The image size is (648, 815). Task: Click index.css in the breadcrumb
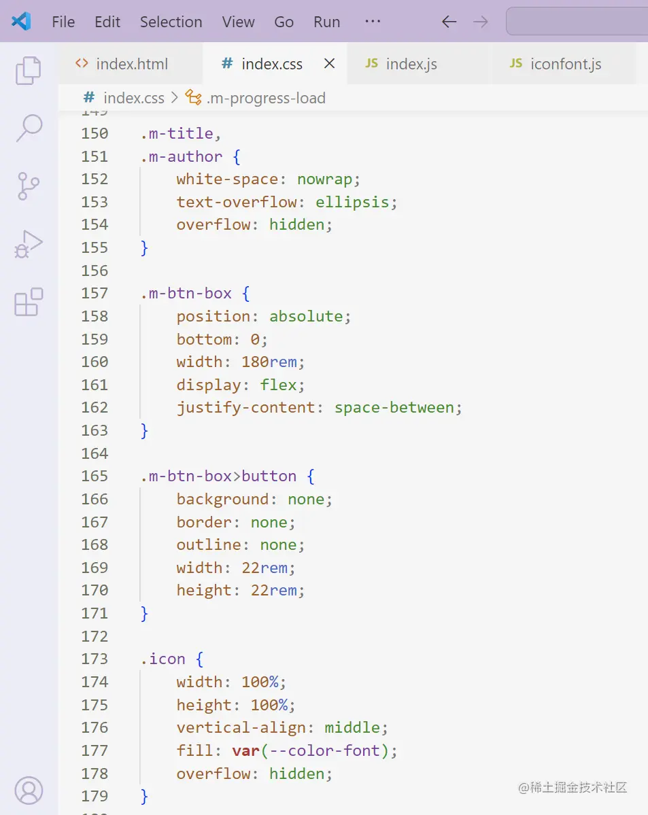(134, 98)
